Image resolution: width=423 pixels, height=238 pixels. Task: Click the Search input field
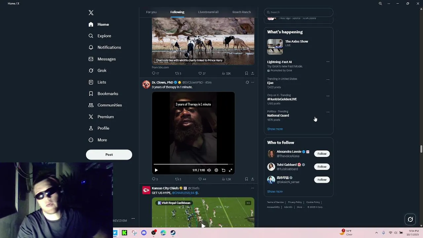pyautogui.click(x=298, y=12)
